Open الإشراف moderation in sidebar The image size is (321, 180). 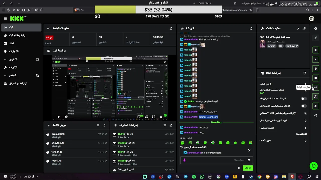tap(21, 67)
